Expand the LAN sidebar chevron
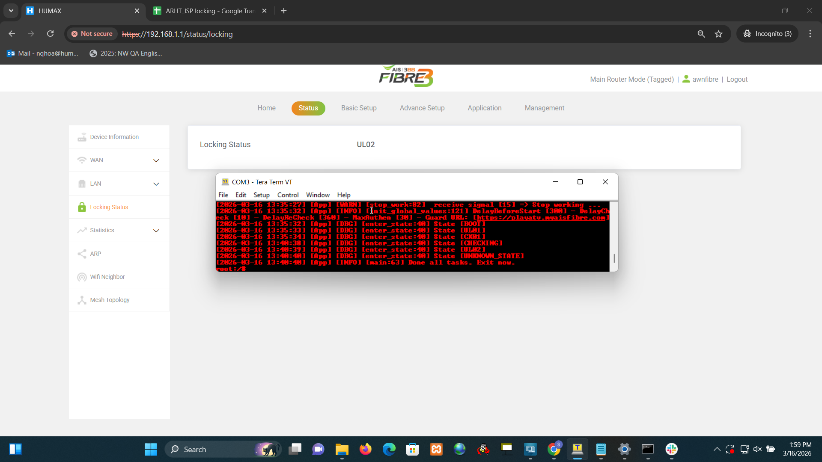Image resolution: width=822 pixels, height=462 pixels. 156,184
